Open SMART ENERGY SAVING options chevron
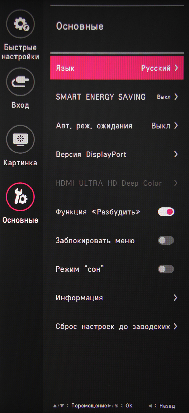The height and width of the screenshot is (413, 189). [x=176, y=97]
